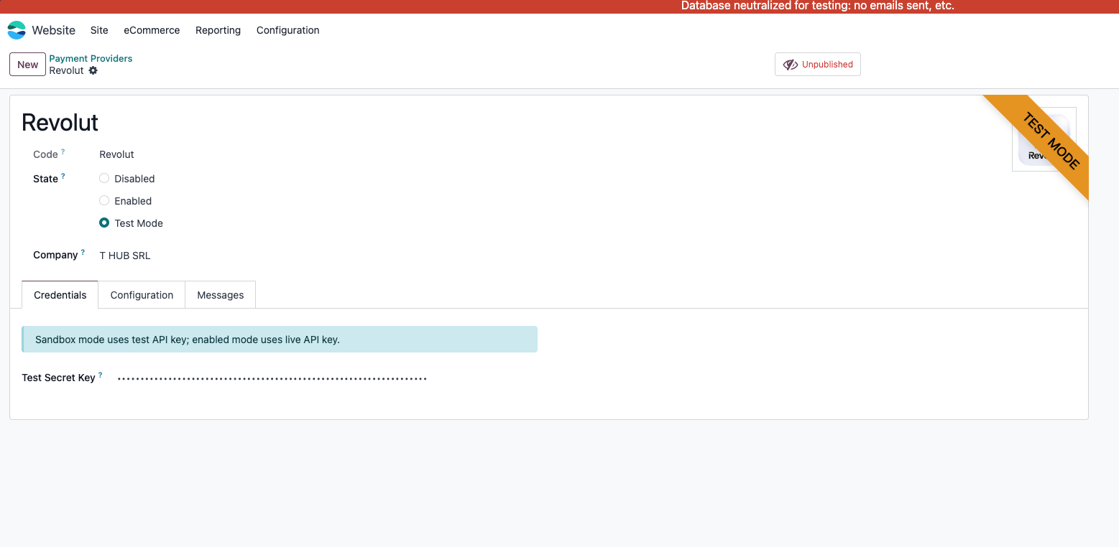
Task: Open the Reporting dropdown menu
Action: pos(218,30)
